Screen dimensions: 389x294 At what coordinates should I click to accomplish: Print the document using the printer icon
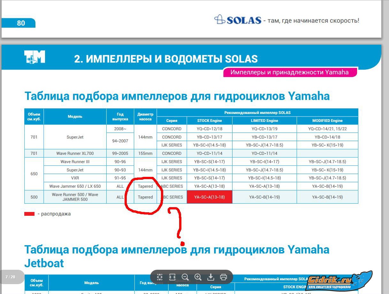click(224, 277)
